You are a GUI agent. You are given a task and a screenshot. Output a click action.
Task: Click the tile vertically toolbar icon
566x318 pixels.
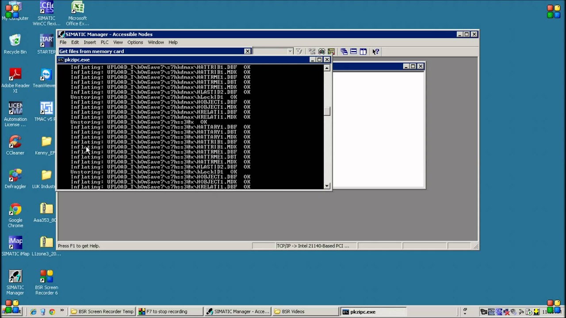[363, 52]
